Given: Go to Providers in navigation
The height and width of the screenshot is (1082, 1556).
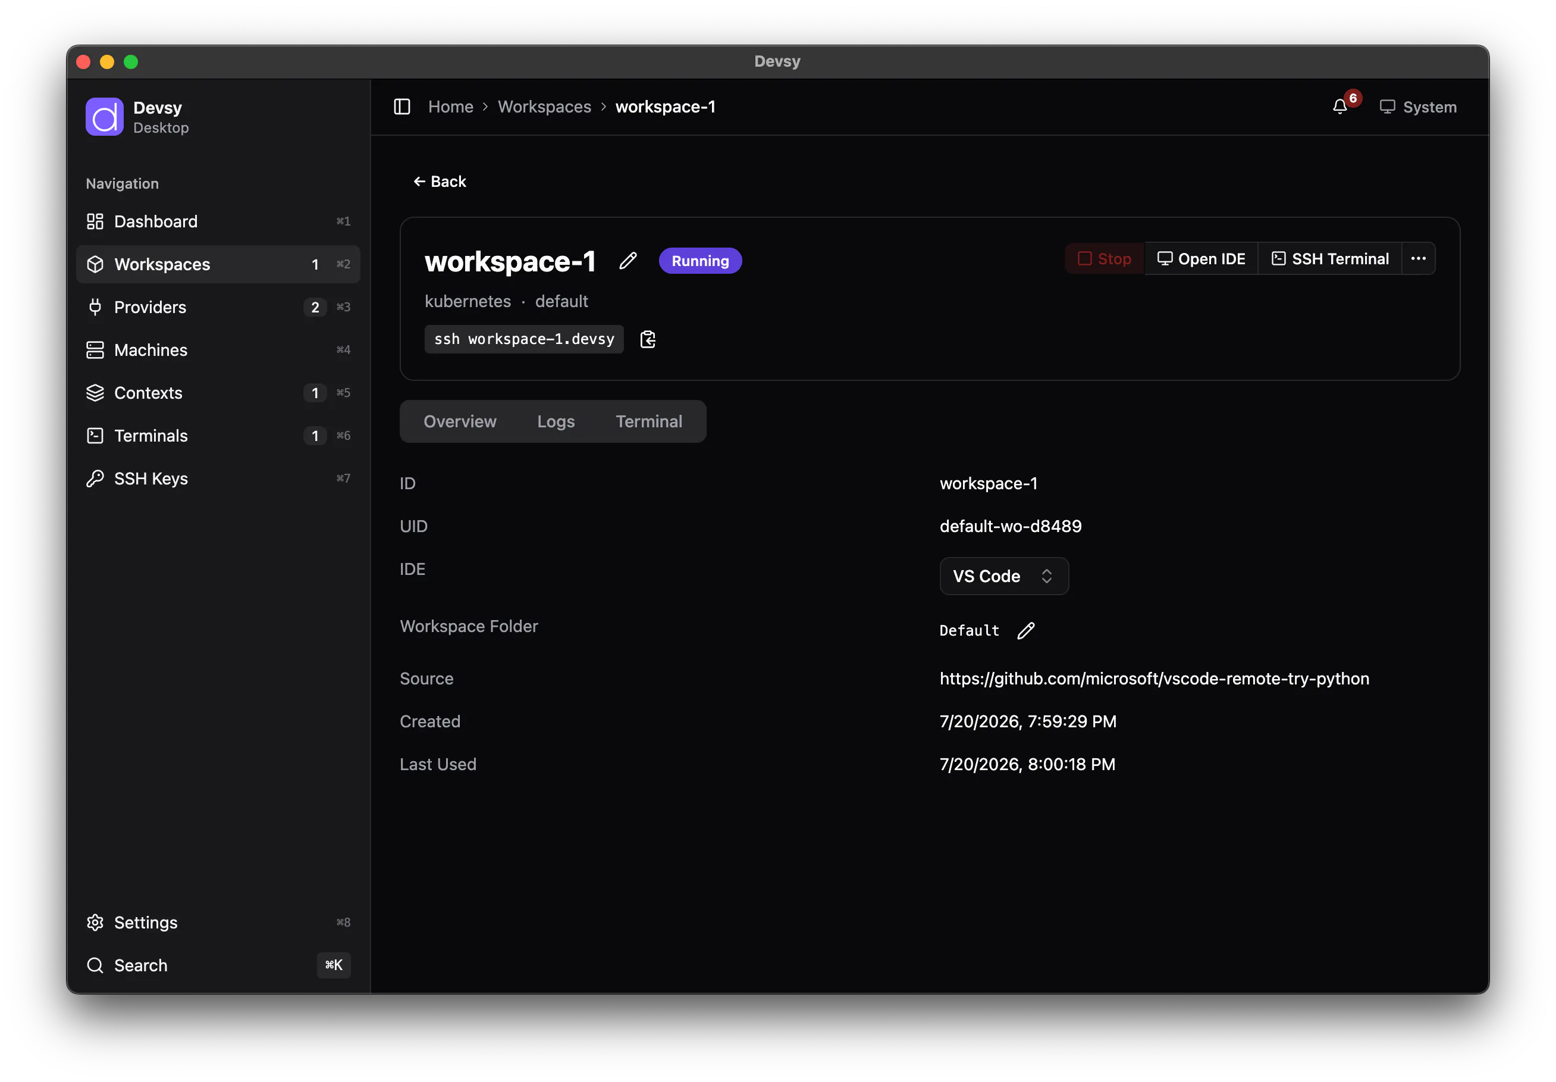Looking at the screenshot, I should [218, 307].
